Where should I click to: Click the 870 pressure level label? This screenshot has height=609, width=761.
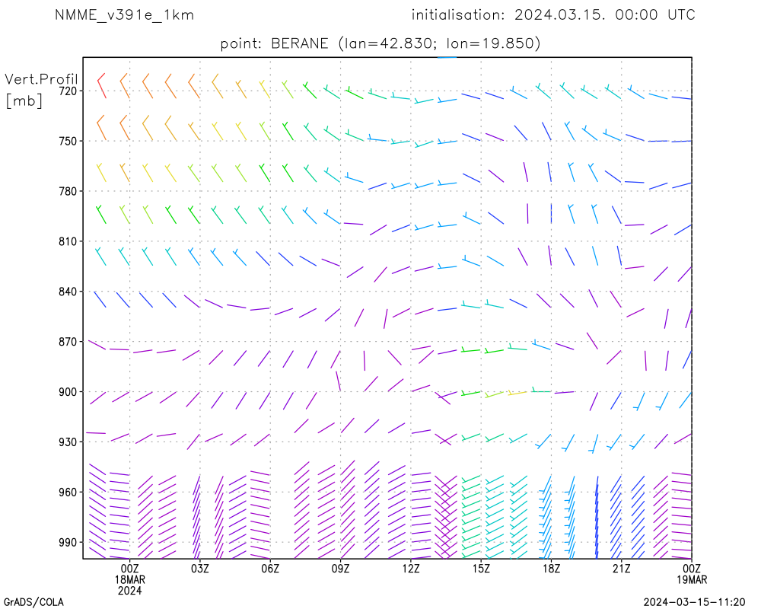(x=68, y=342)
